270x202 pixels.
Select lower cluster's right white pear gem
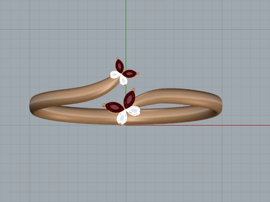pos(133,111)
